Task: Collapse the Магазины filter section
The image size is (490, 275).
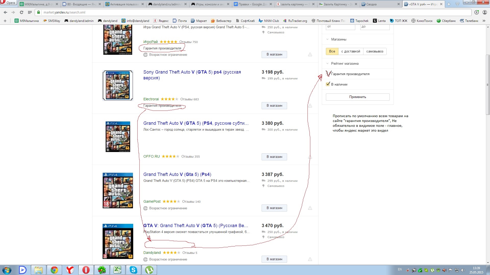Action: pos(336,39)
